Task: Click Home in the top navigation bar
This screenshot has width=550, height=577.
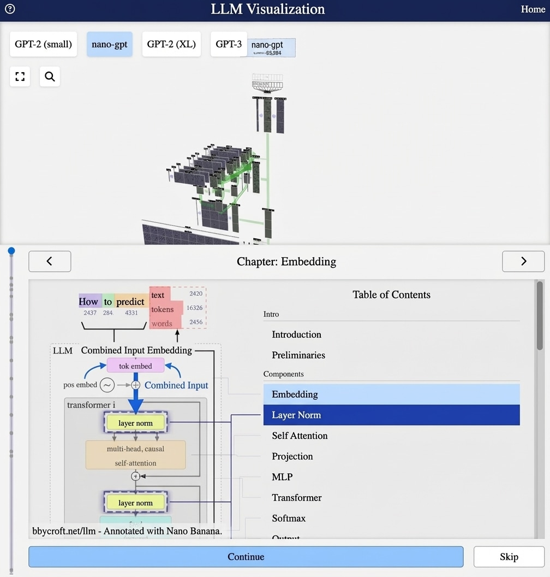Action: [x=533, y=9]
